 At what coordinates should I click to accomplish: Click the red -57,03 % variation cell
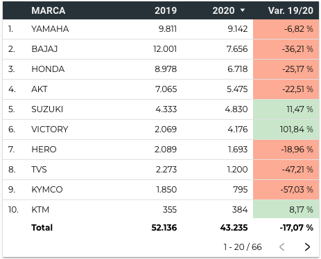(x=286, y=190)
